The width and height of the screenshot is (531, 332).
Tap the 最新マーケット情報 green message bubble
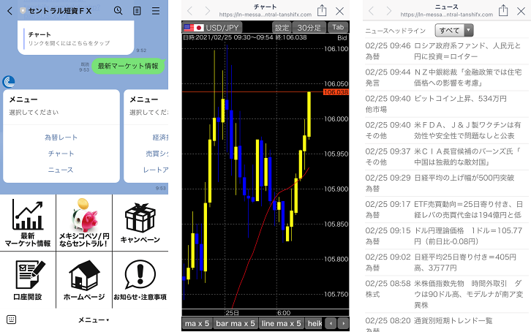tap(128, 66)
